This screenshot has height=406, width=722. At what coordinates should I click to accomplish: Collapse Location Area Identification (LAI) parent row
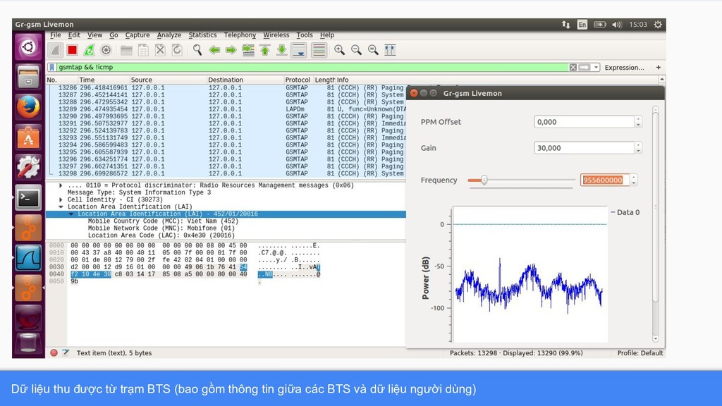point(61,207)
